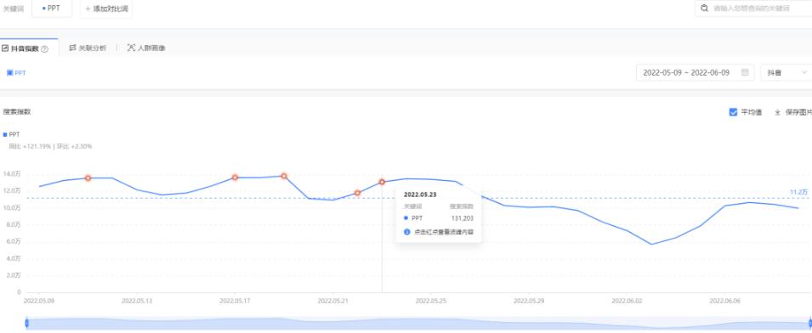Click the 添加对比词 button
812x333 pixels.
click(106, 8)
